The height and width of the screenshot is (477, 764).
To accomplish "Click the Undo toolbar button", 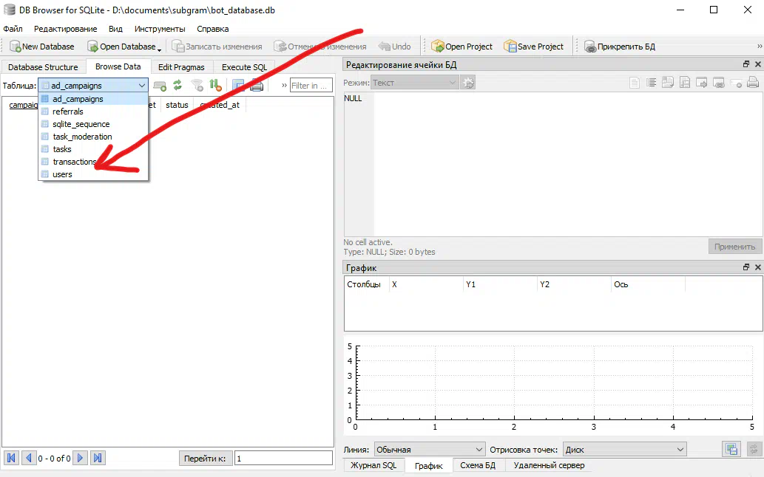I will (x=395, y=47).
